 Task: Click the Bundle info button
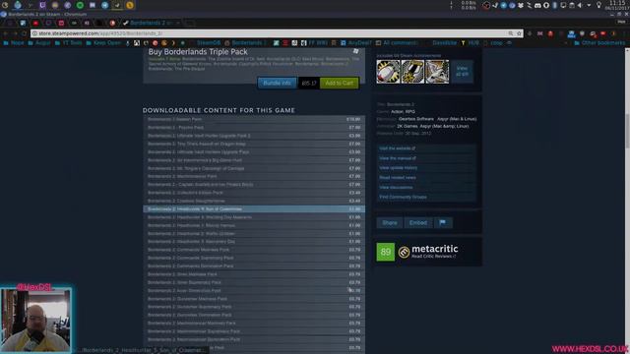pyautogui.click(x=277, y=83)
